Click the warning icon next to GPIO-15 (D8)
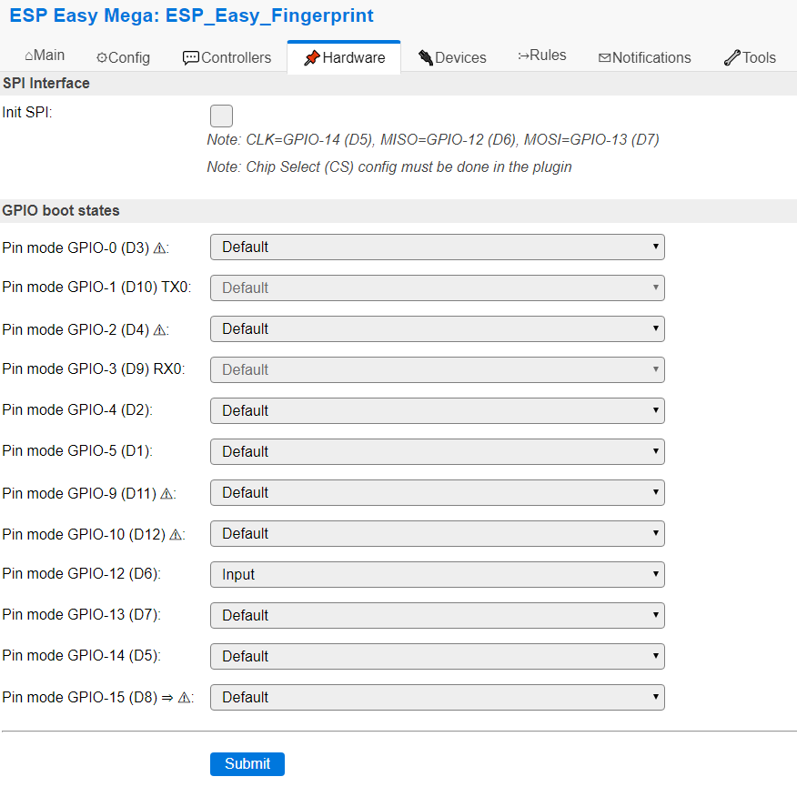This screenshot has width=797, height=797. pos(185,698)
